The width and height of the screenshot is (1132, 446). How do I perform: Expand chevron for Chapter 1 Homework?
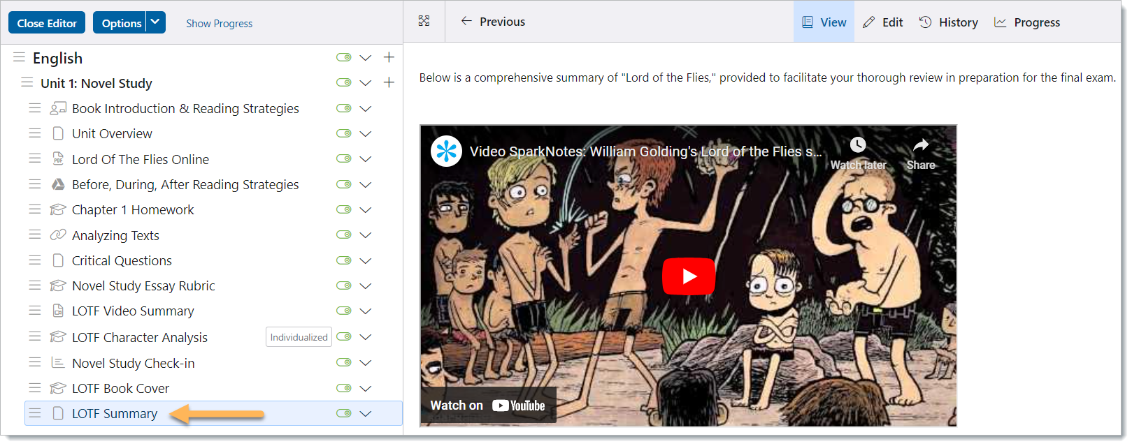365,209
